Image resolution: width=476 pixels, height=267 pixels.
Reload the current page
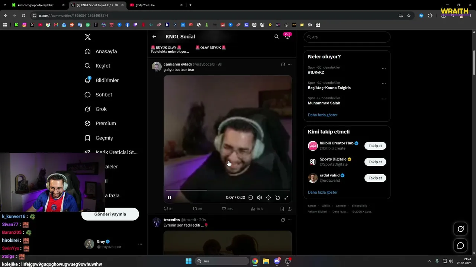[23, 16]
